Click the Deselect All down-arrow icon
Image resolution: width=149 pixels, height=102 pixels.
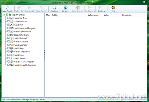29,8
